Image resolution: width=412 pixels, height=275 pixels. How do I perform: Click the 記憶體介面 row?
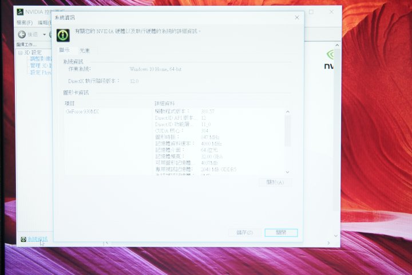(187, 150)
